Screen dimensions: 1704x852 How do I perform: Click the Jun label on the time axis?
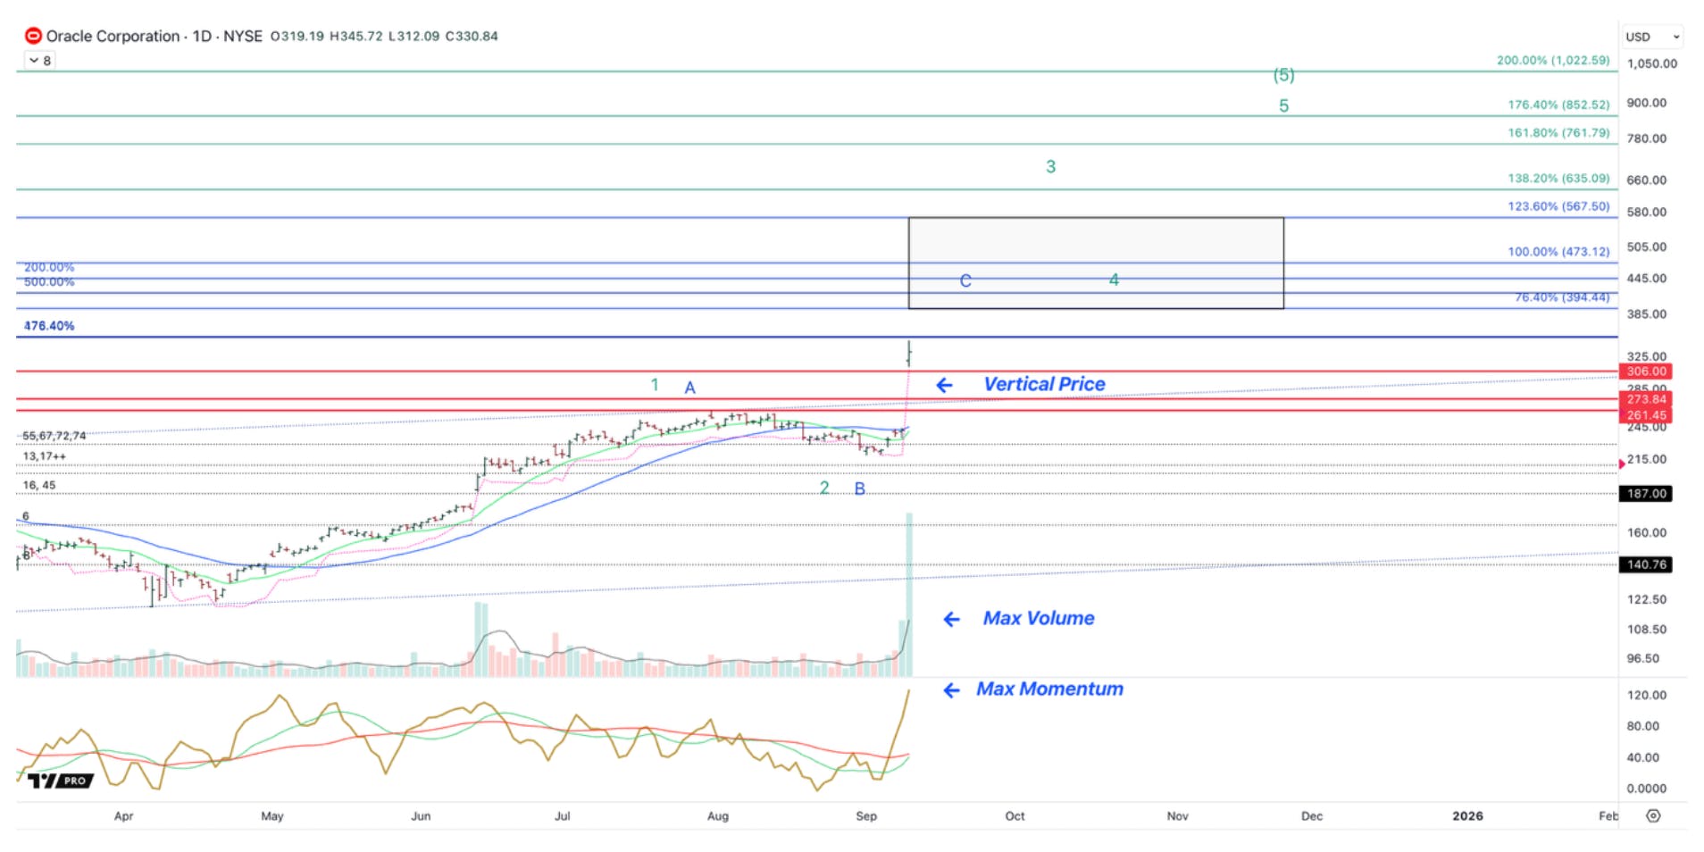[x=421, y=815]
